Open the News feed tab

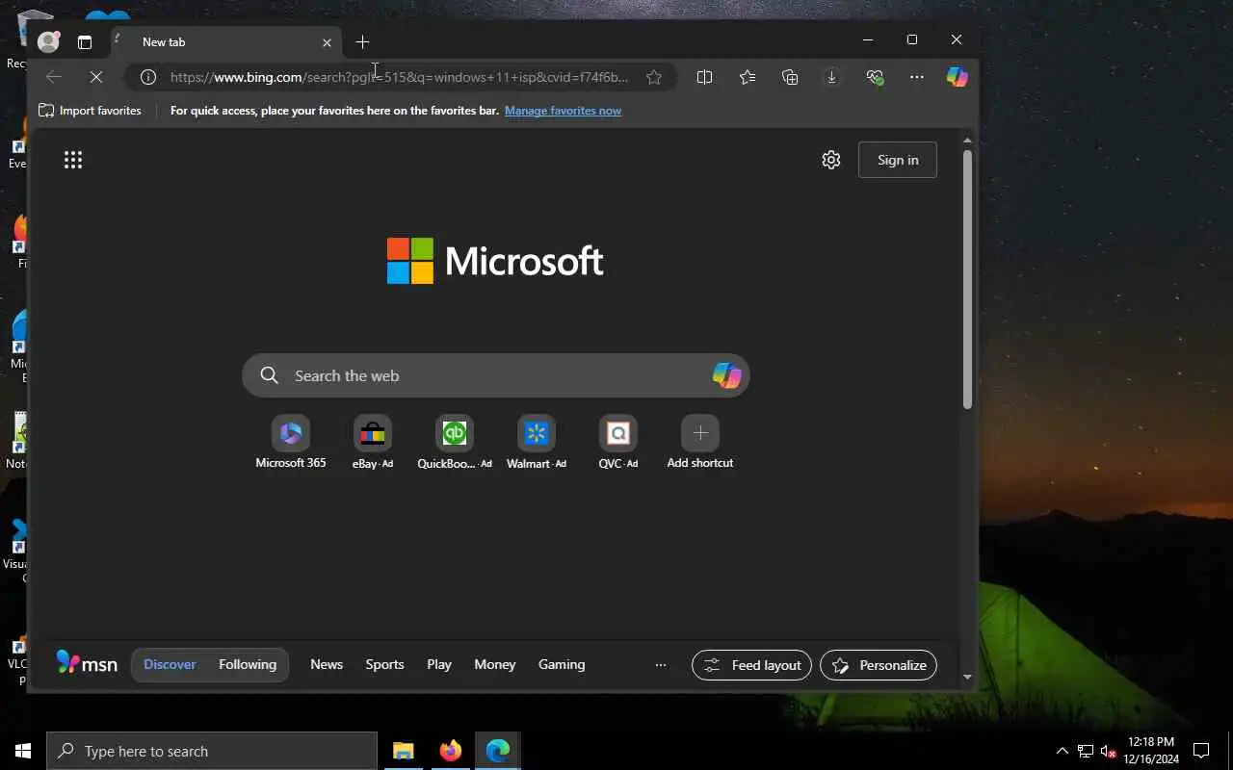click(x=327, y=664)
